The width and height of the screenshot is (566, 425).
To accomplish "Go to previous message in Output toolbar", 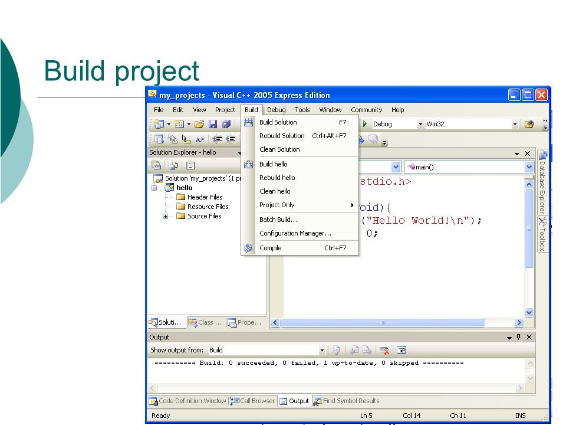I will tap(354, 350).
